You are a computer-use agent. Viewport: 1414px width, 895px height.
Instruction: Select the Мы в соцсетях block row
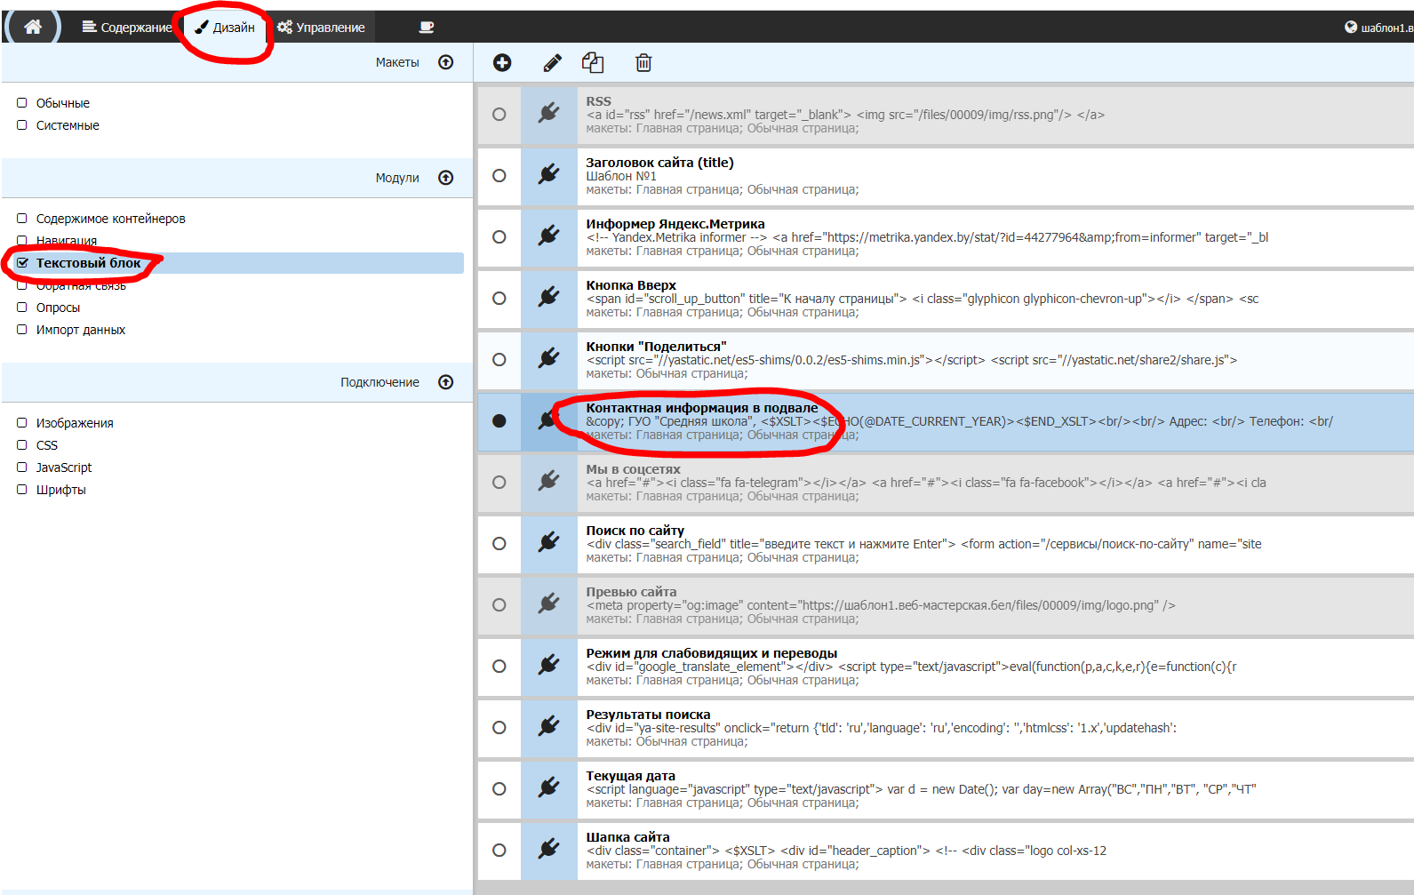[889, 483]
